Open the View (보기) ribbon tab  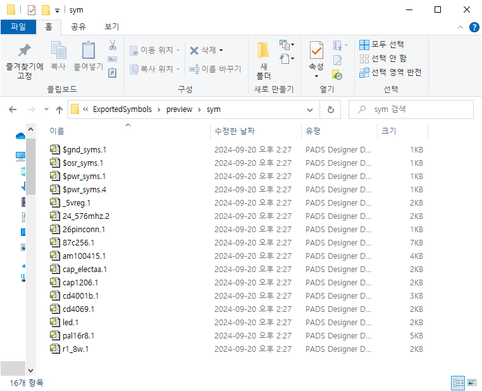click(x=111, y=27)
